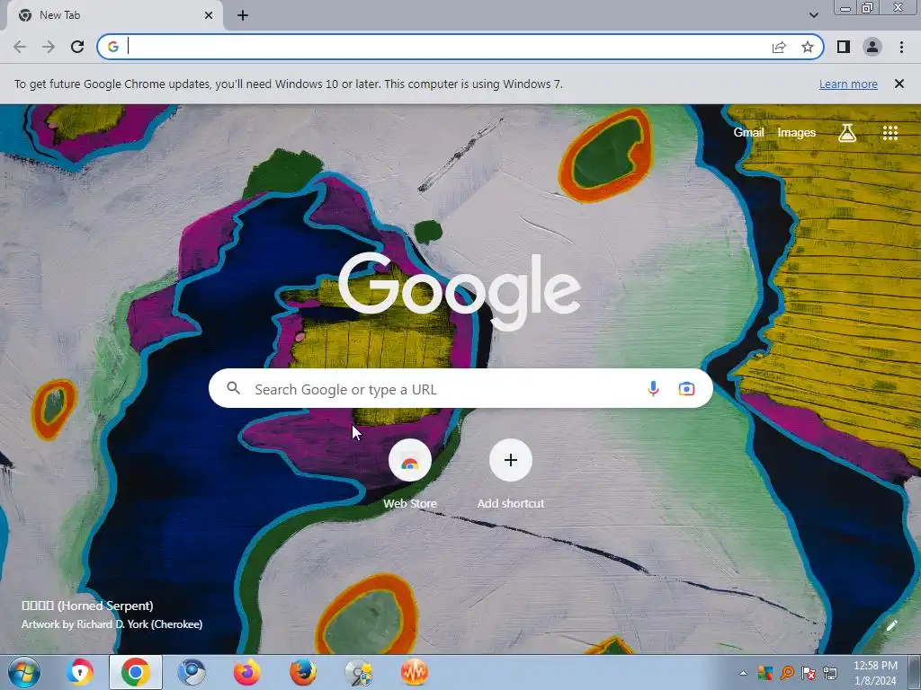Select the New Tab tab
The width and height of the screenshot is (921, 690).
click(x=114, y=15)
